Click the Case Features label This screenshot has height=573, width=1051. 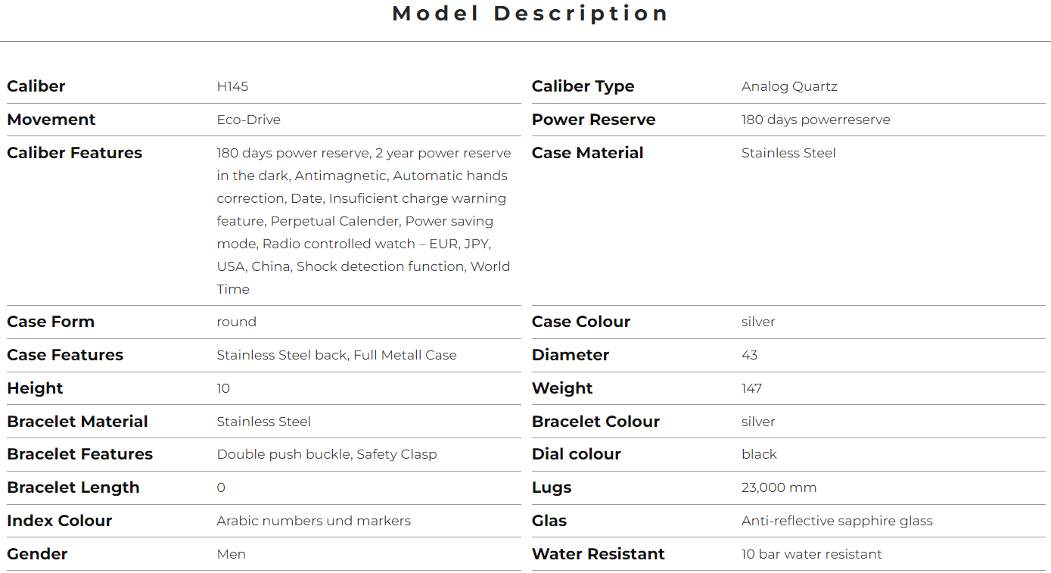(65, 355)
